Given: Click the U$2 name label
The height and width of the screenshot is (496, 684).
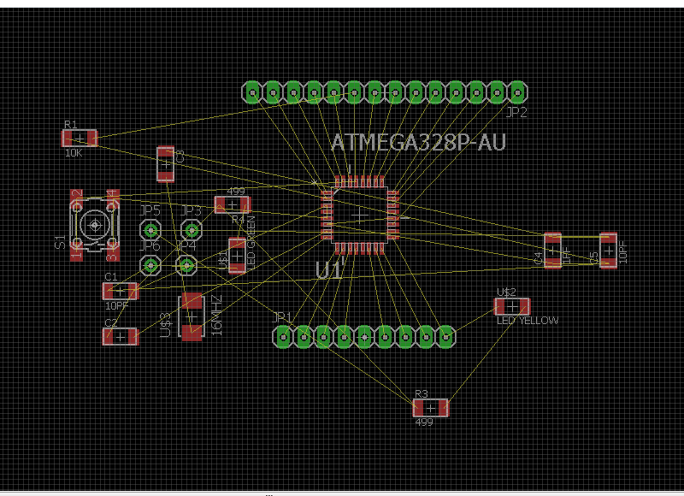Looking at the screenshot, I should pyautogui.click(x=506, y=292).
